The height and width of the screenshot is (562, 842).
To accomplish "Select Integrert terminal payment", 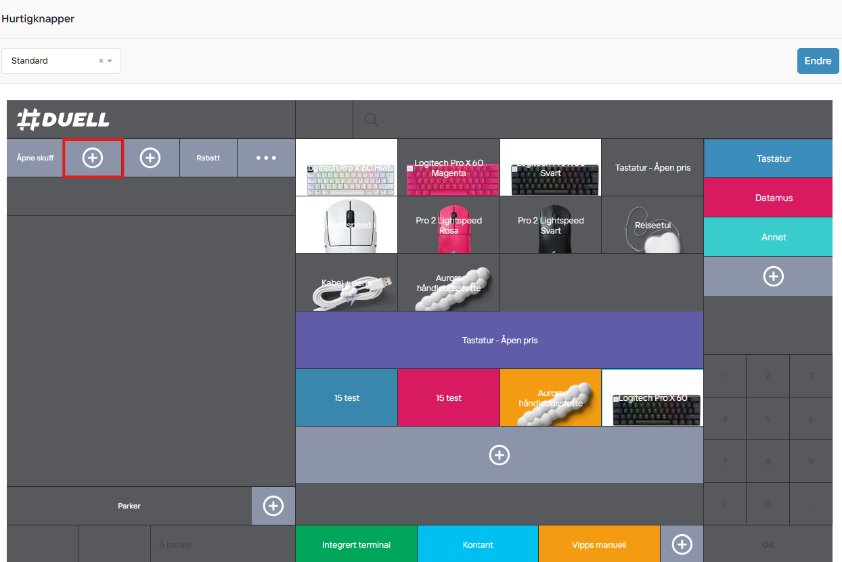I will pyautogui.click(x=356, y=544).
